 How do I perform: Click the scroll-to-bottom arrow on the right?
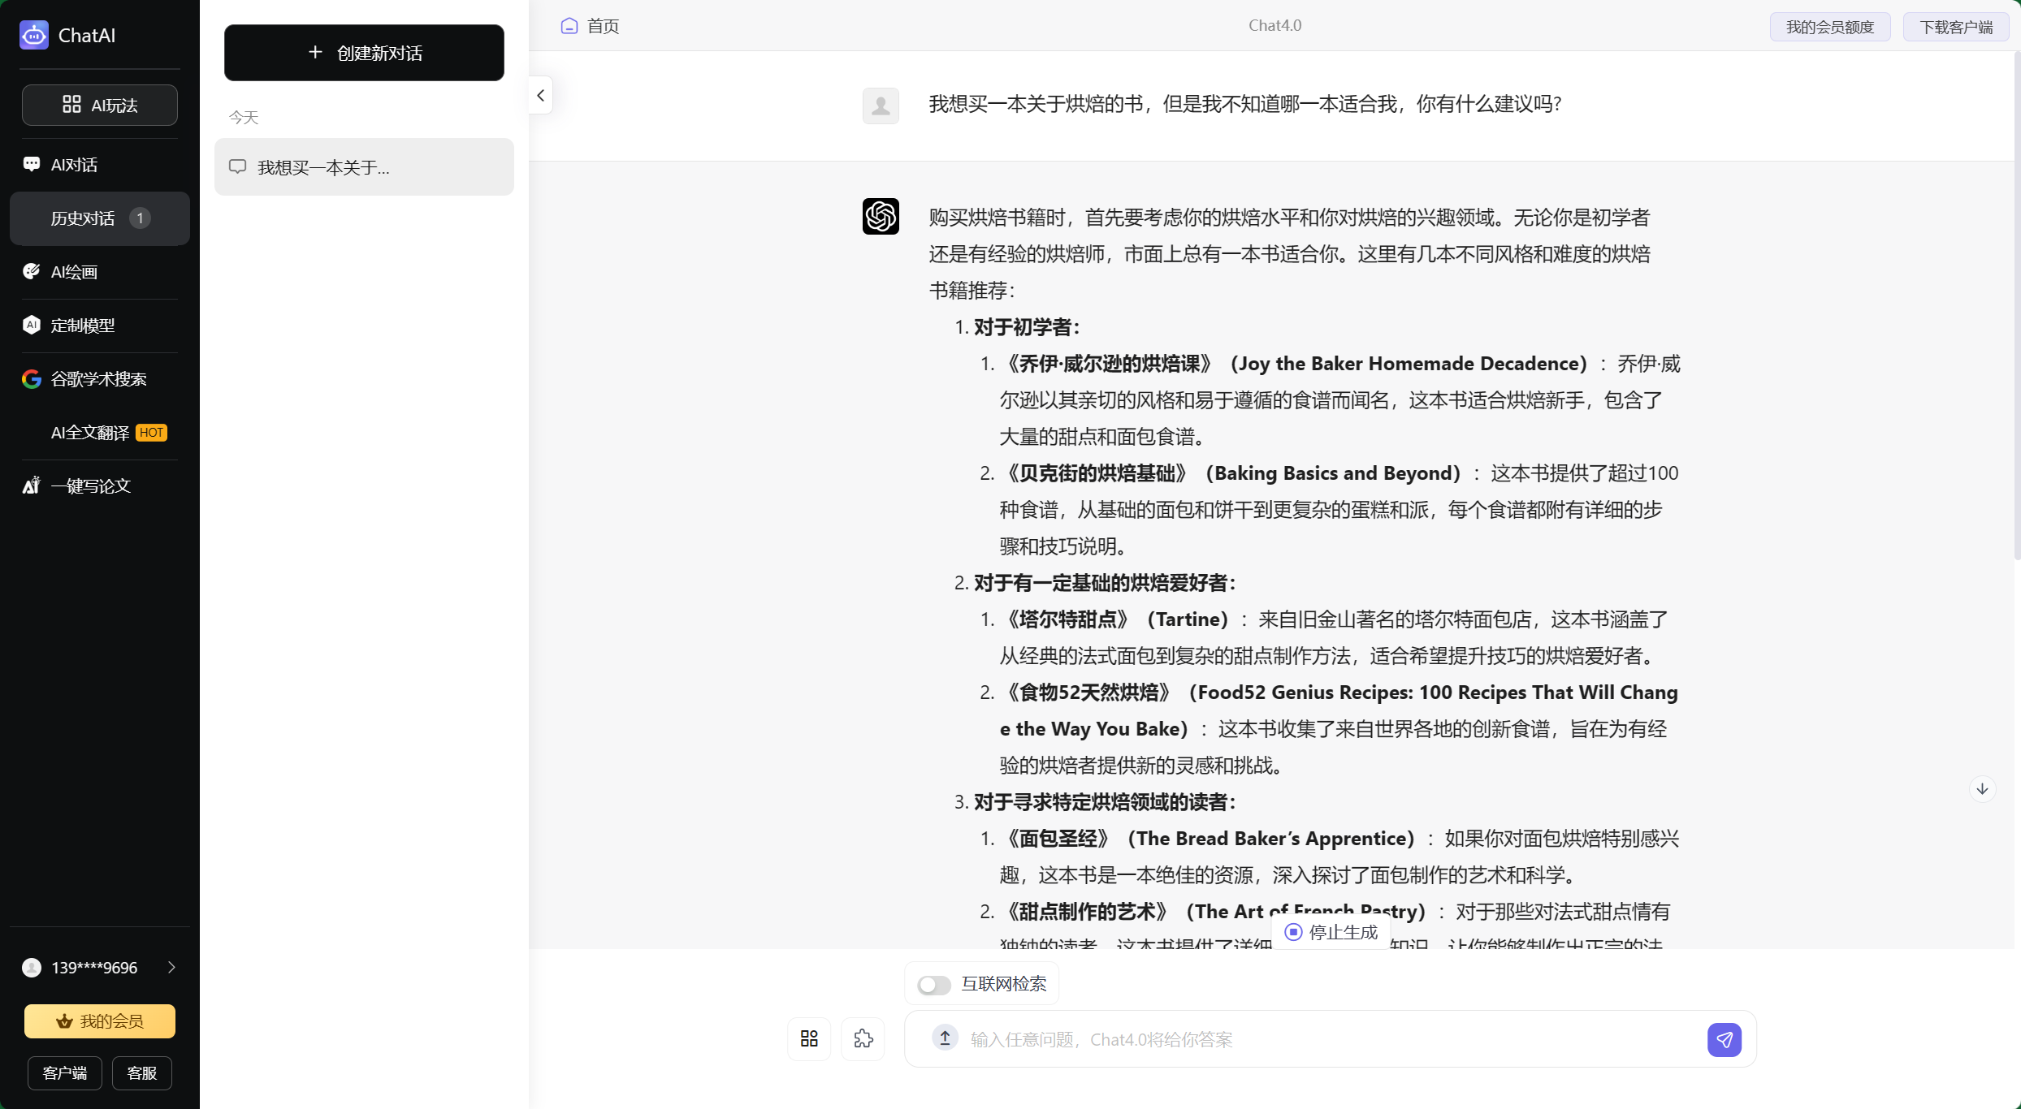(1982, 788)
